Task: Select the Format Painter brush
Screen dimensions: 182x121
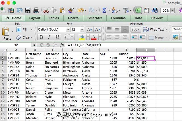Action: (x=71, y=10)
